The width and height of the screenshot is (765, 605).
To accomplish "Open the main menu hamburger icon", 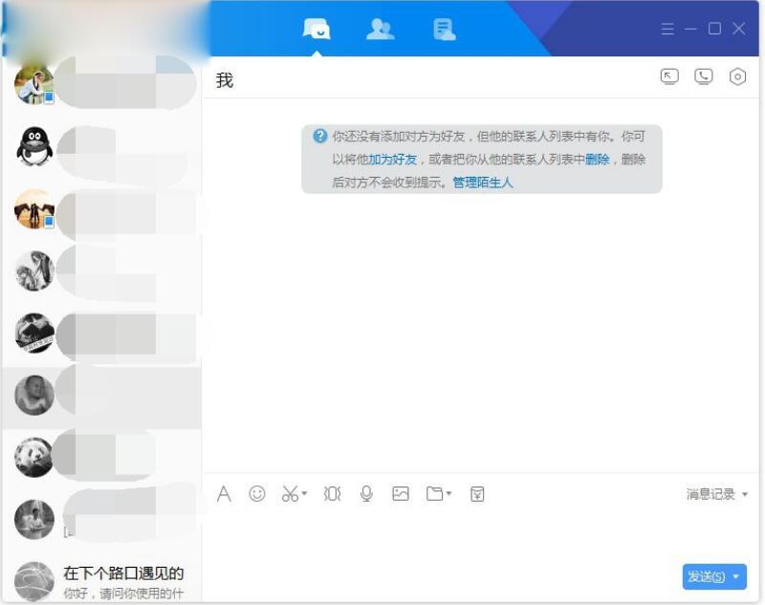I will 667,29.
